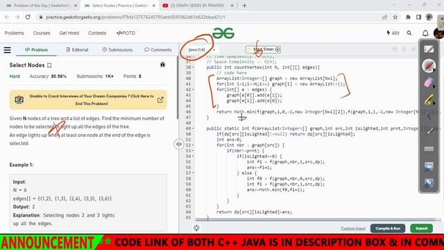Screen dimensions: 444x250
Task: Collapse code fold at line 38
Action: click(193, 67)
